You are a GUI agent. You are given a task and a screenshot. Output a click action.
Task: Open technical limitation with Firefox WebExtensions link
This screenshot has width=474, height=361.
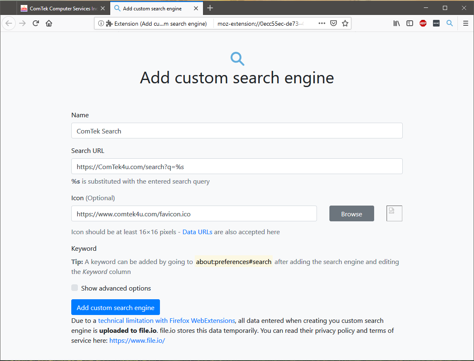167,320
